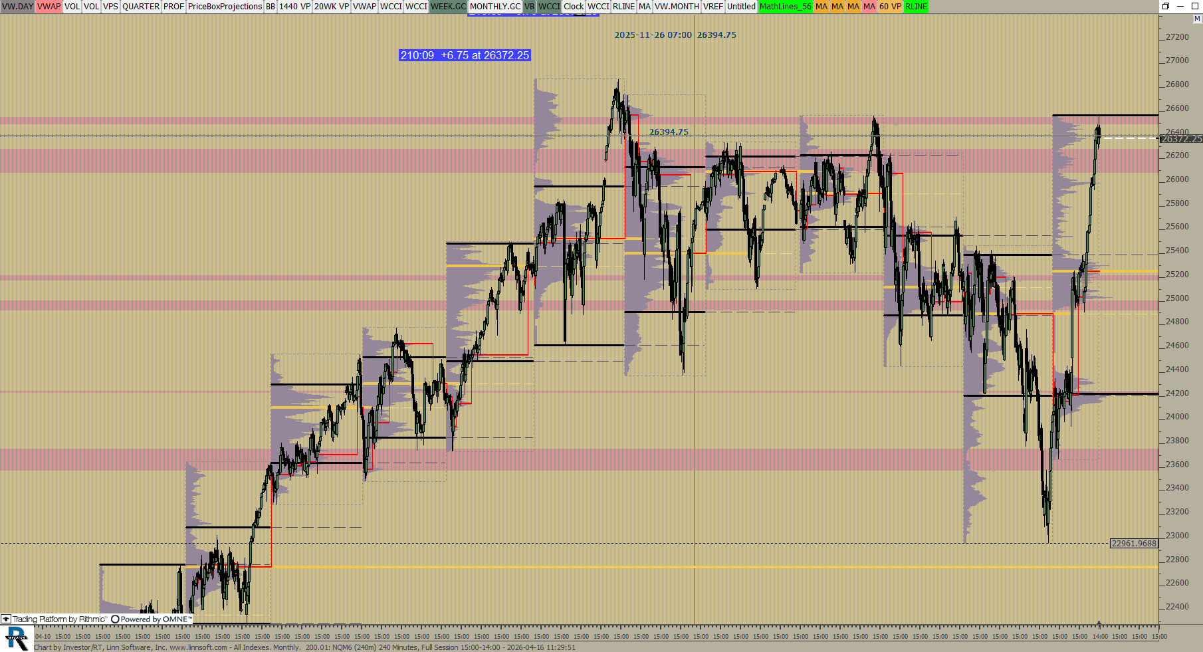Toggle the VWAP red button

tap(49, 7)
